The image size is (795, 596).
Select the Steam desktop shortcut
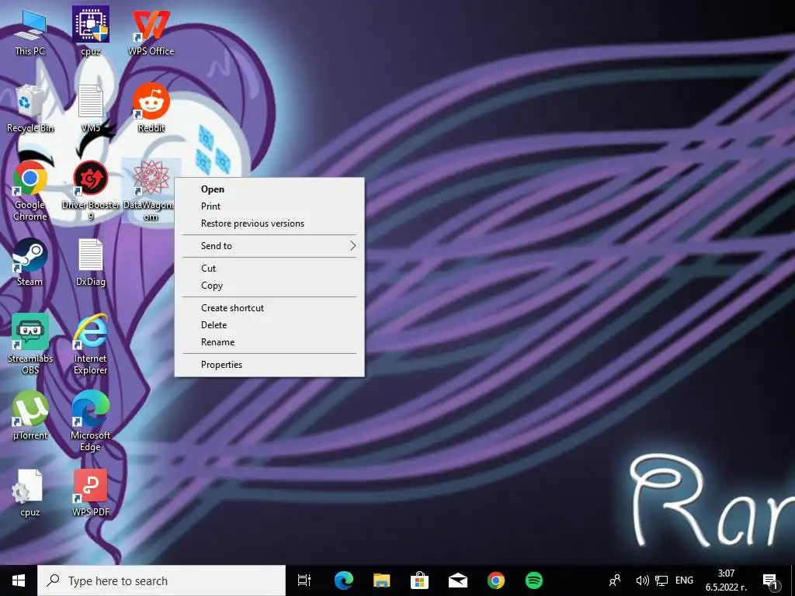pyautogui.click(x=30, y=262)
